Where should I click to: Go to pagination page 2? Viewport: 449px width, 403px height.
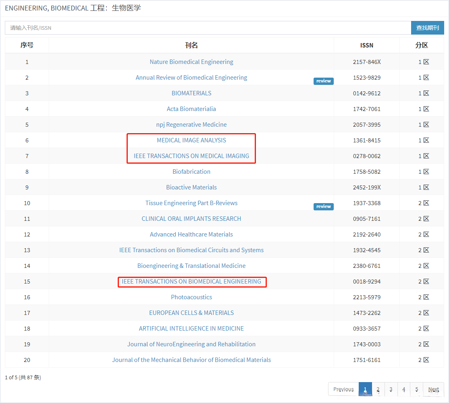pos(378,389)
